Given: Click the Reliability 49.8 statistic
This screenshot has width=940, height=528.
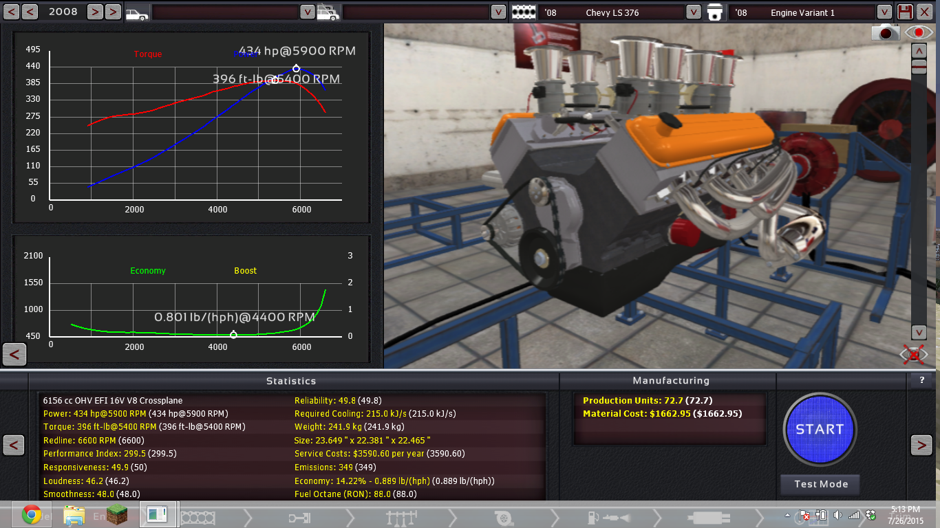Looking at the screenshot, I should tap(338, 400).
